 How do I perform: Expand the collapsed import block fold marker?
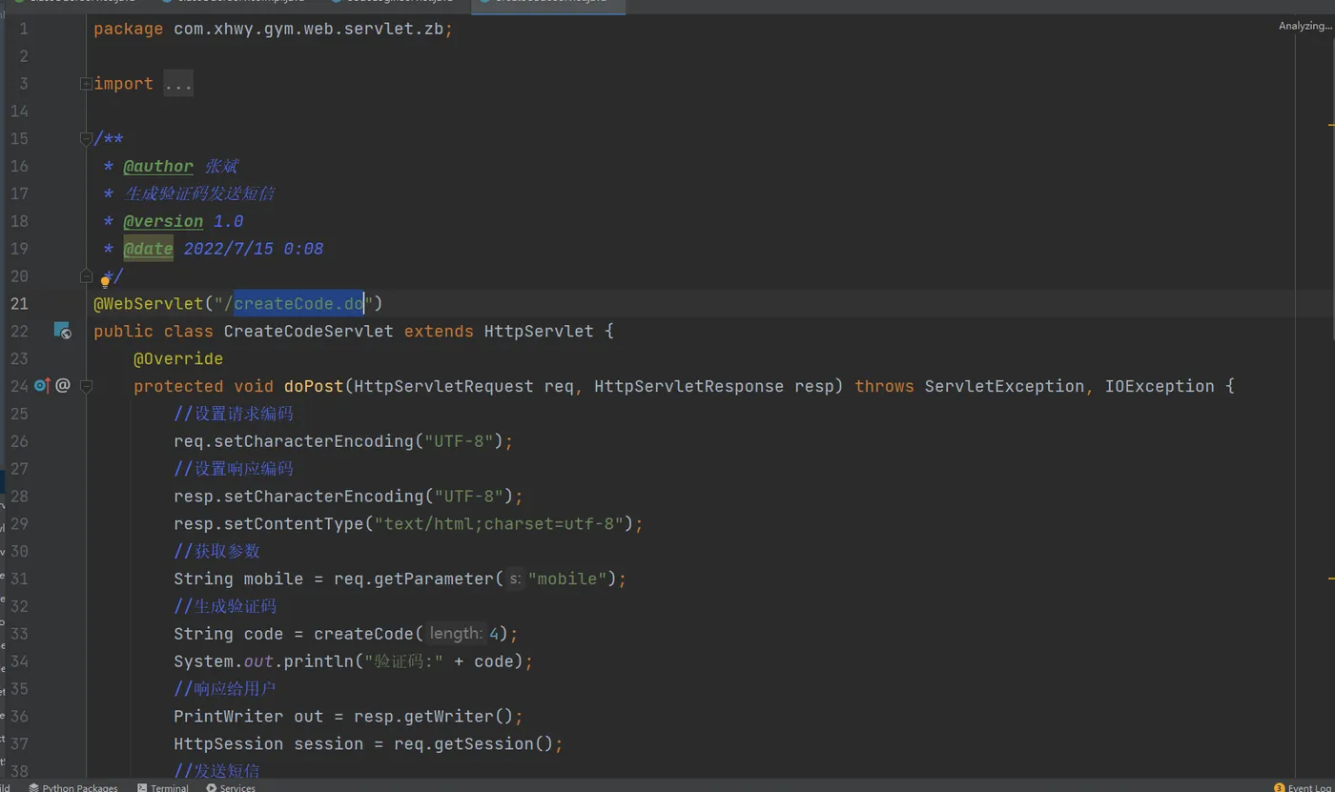tap(86, 84)
